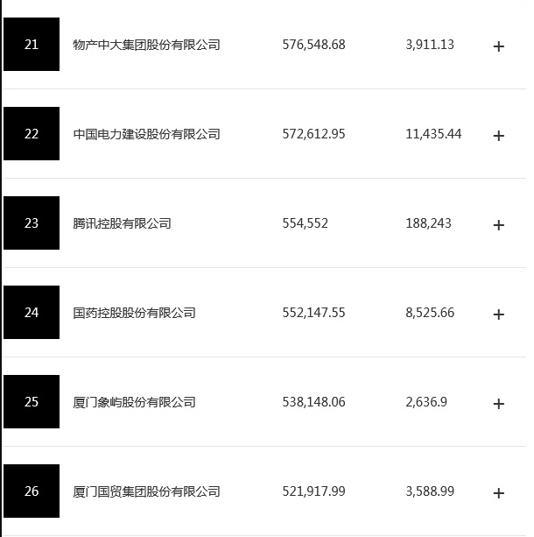
Task: Open 国药控股股份有限公司 company page
Action: coord(134,313)
